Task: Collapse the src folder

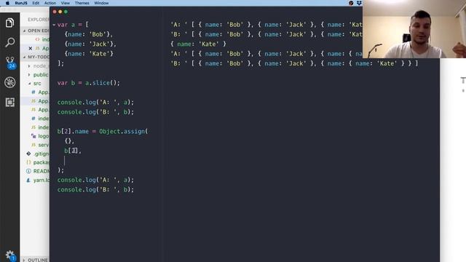Action: click(35, 84)
